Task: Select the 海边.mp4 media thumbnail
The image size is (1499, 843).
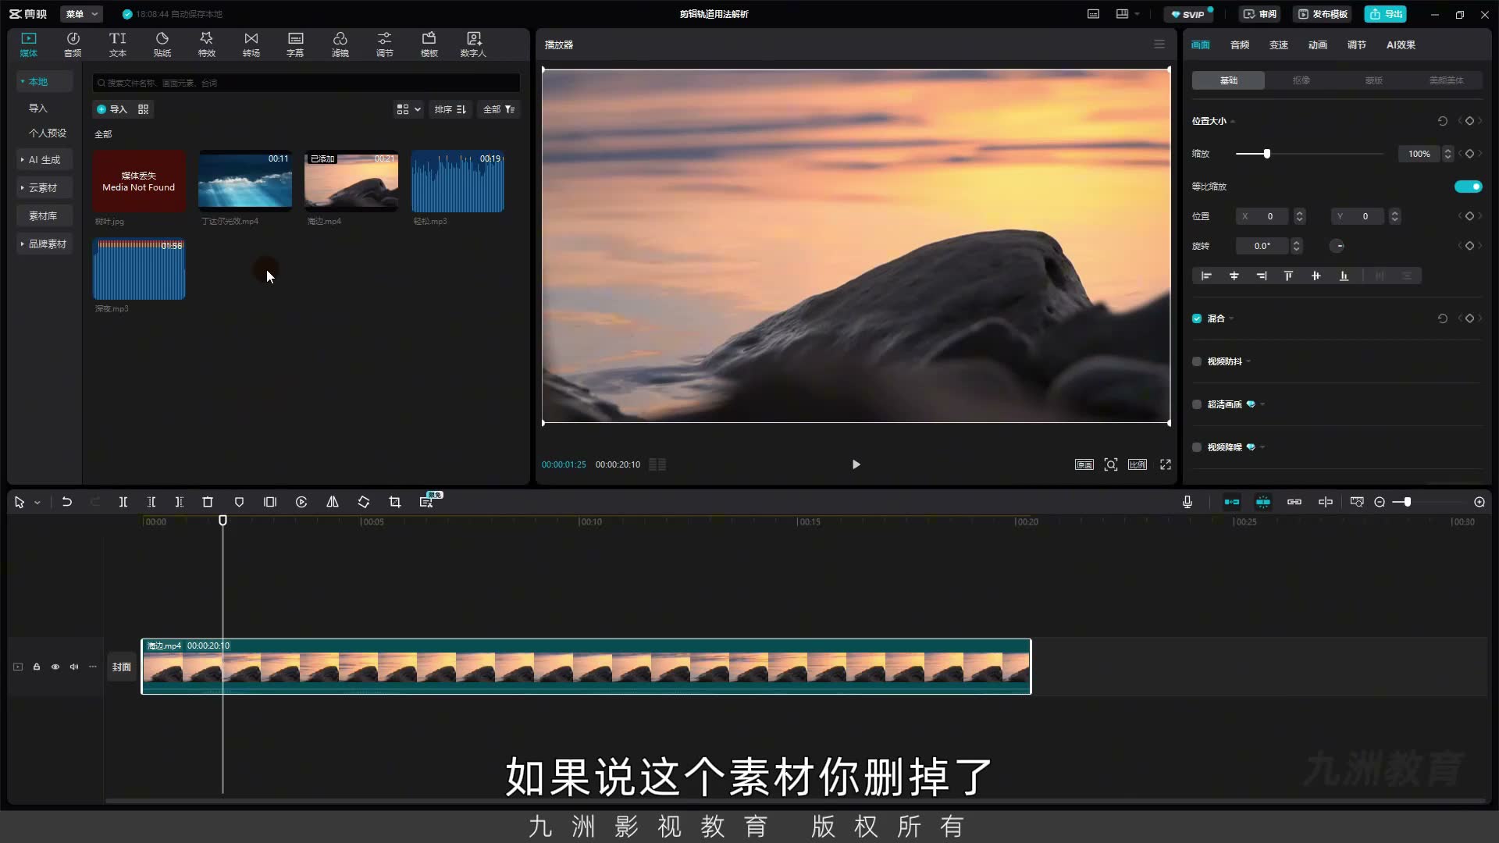Action: click(351, 181)
